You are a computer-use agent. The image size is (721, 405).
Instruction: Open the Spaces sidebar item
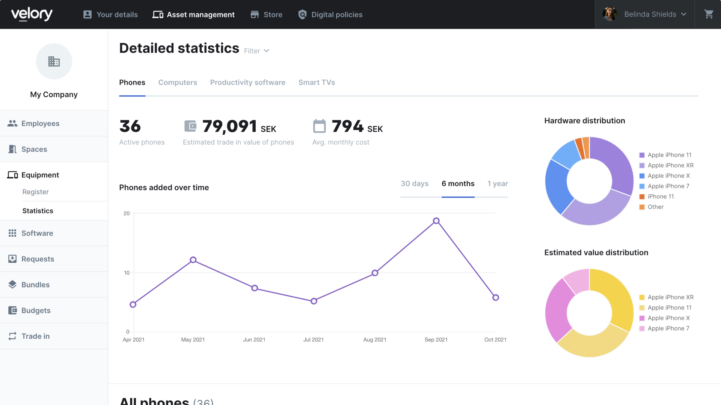click(54, 149)
